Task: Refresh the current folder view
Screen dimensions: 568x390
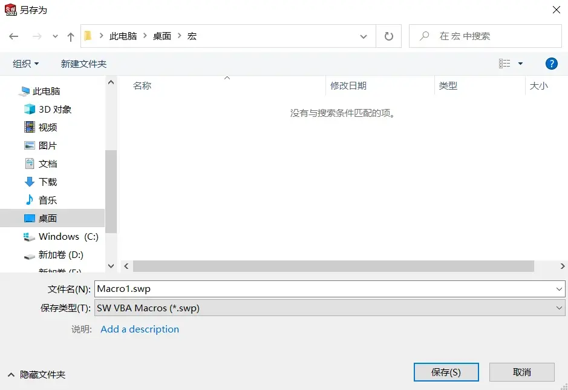Action: coord(389,36)
